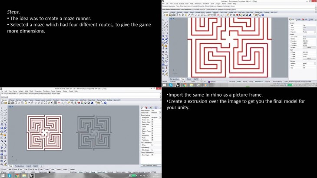Click the New file icon in Maze Runner window toolbar
This screenshot has width=317, height=178.
coord(2,103)
